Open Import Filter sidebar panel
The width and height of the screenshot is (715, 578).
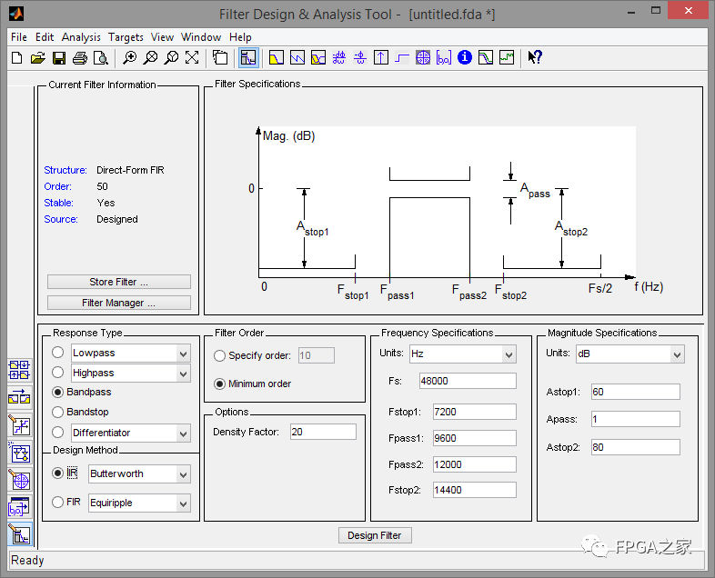[20, 507]
